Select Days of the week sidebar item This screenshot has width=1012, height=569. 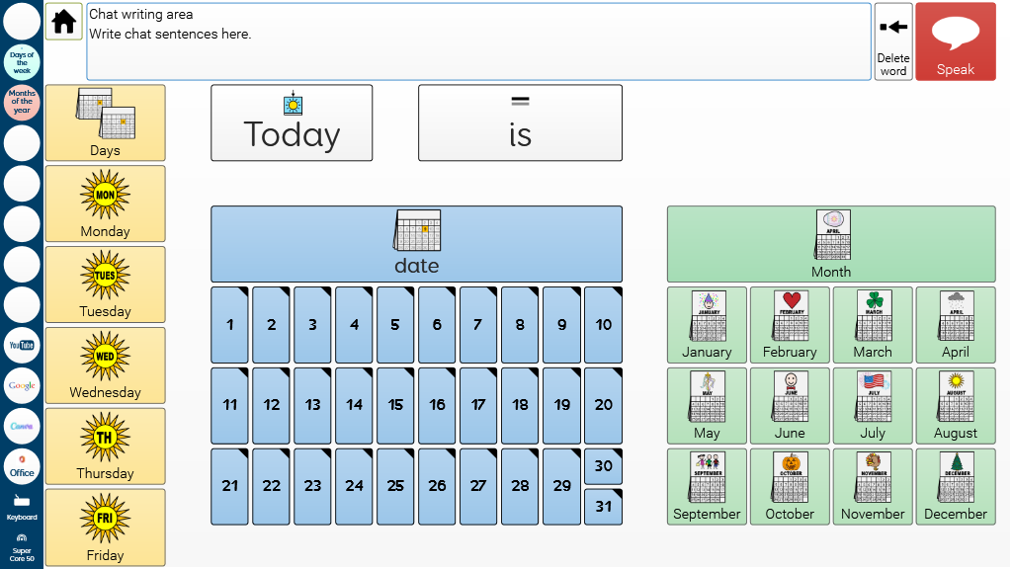pos(22,62)
